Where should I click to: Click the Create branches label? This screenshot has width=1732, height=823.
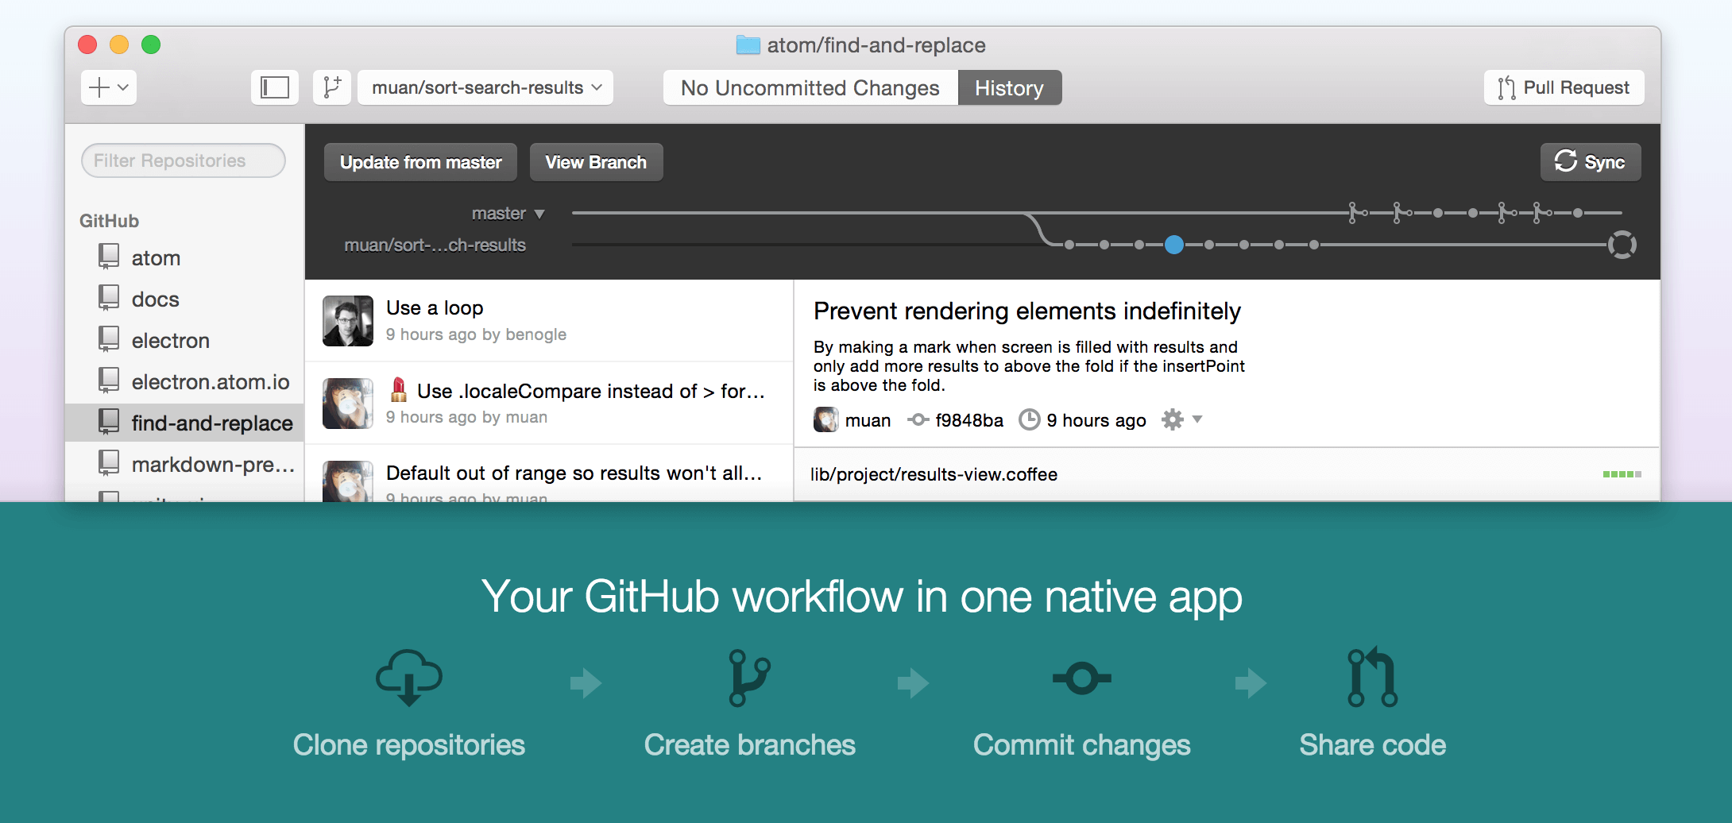749,745
